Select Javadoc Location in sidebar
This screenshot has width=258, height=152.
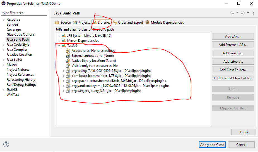point(19,55)
